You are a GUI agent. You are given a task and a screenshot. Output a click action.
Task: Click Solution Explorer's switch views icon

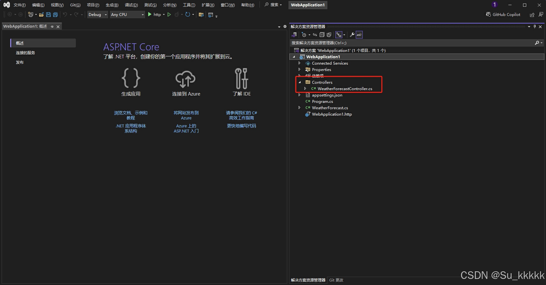pos(294,35)
